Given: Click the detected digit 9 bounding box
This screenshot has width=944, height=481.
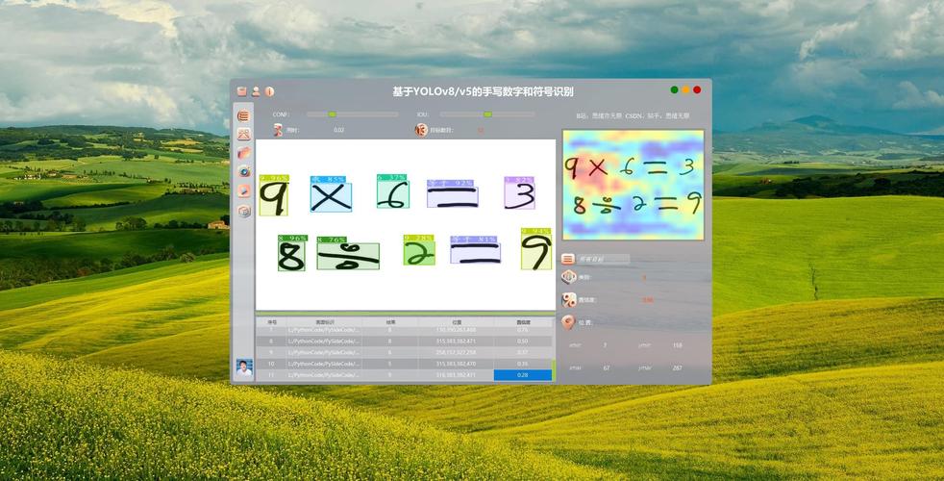Looking at the screenshot, I should [274, 197].
